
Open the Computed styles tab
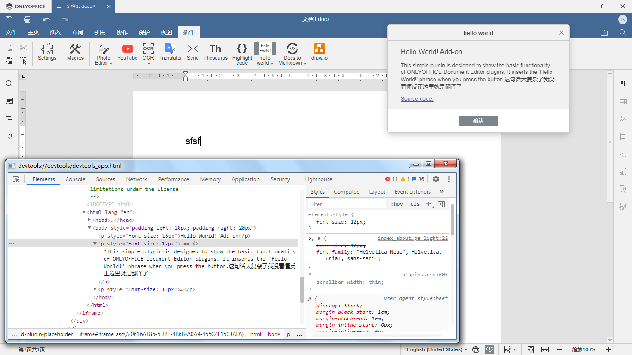[x=347, y=192]
